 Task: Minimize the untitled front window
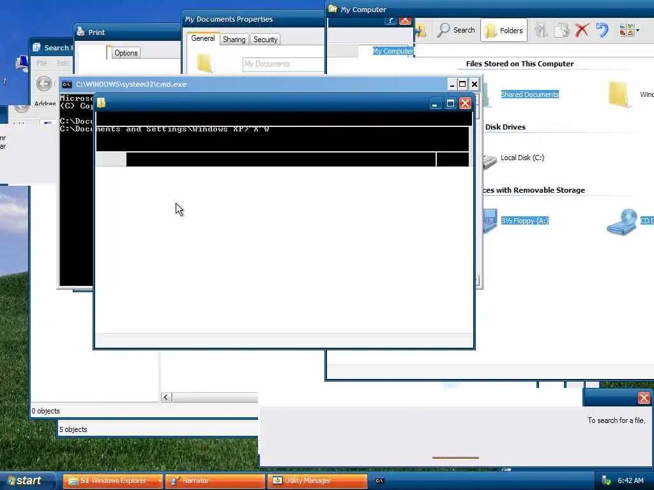click(434, 103)
